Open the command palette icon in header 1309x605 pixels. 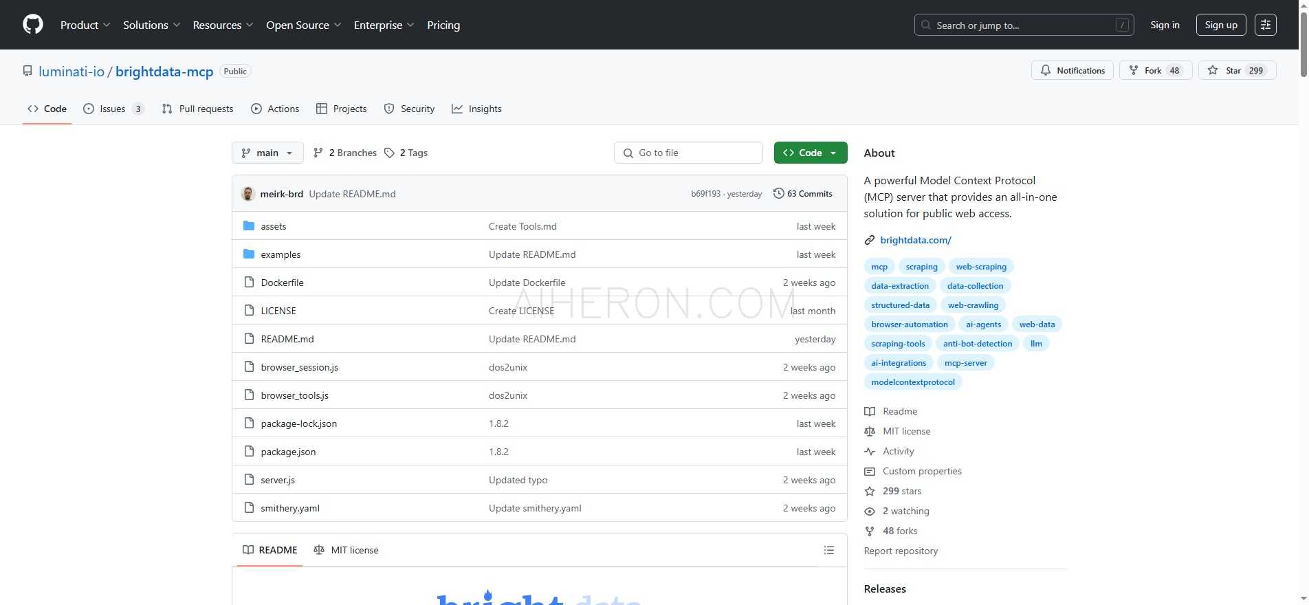(x=1266, y=25)
